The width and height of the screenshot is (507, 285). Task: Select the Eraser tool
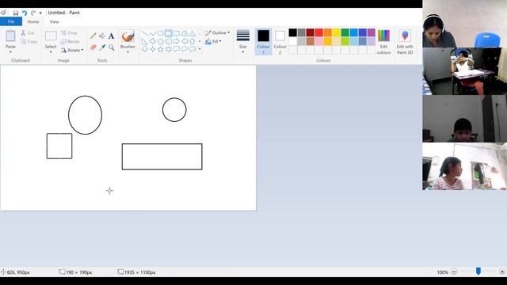pyautogui.click(x=93, y=47)
